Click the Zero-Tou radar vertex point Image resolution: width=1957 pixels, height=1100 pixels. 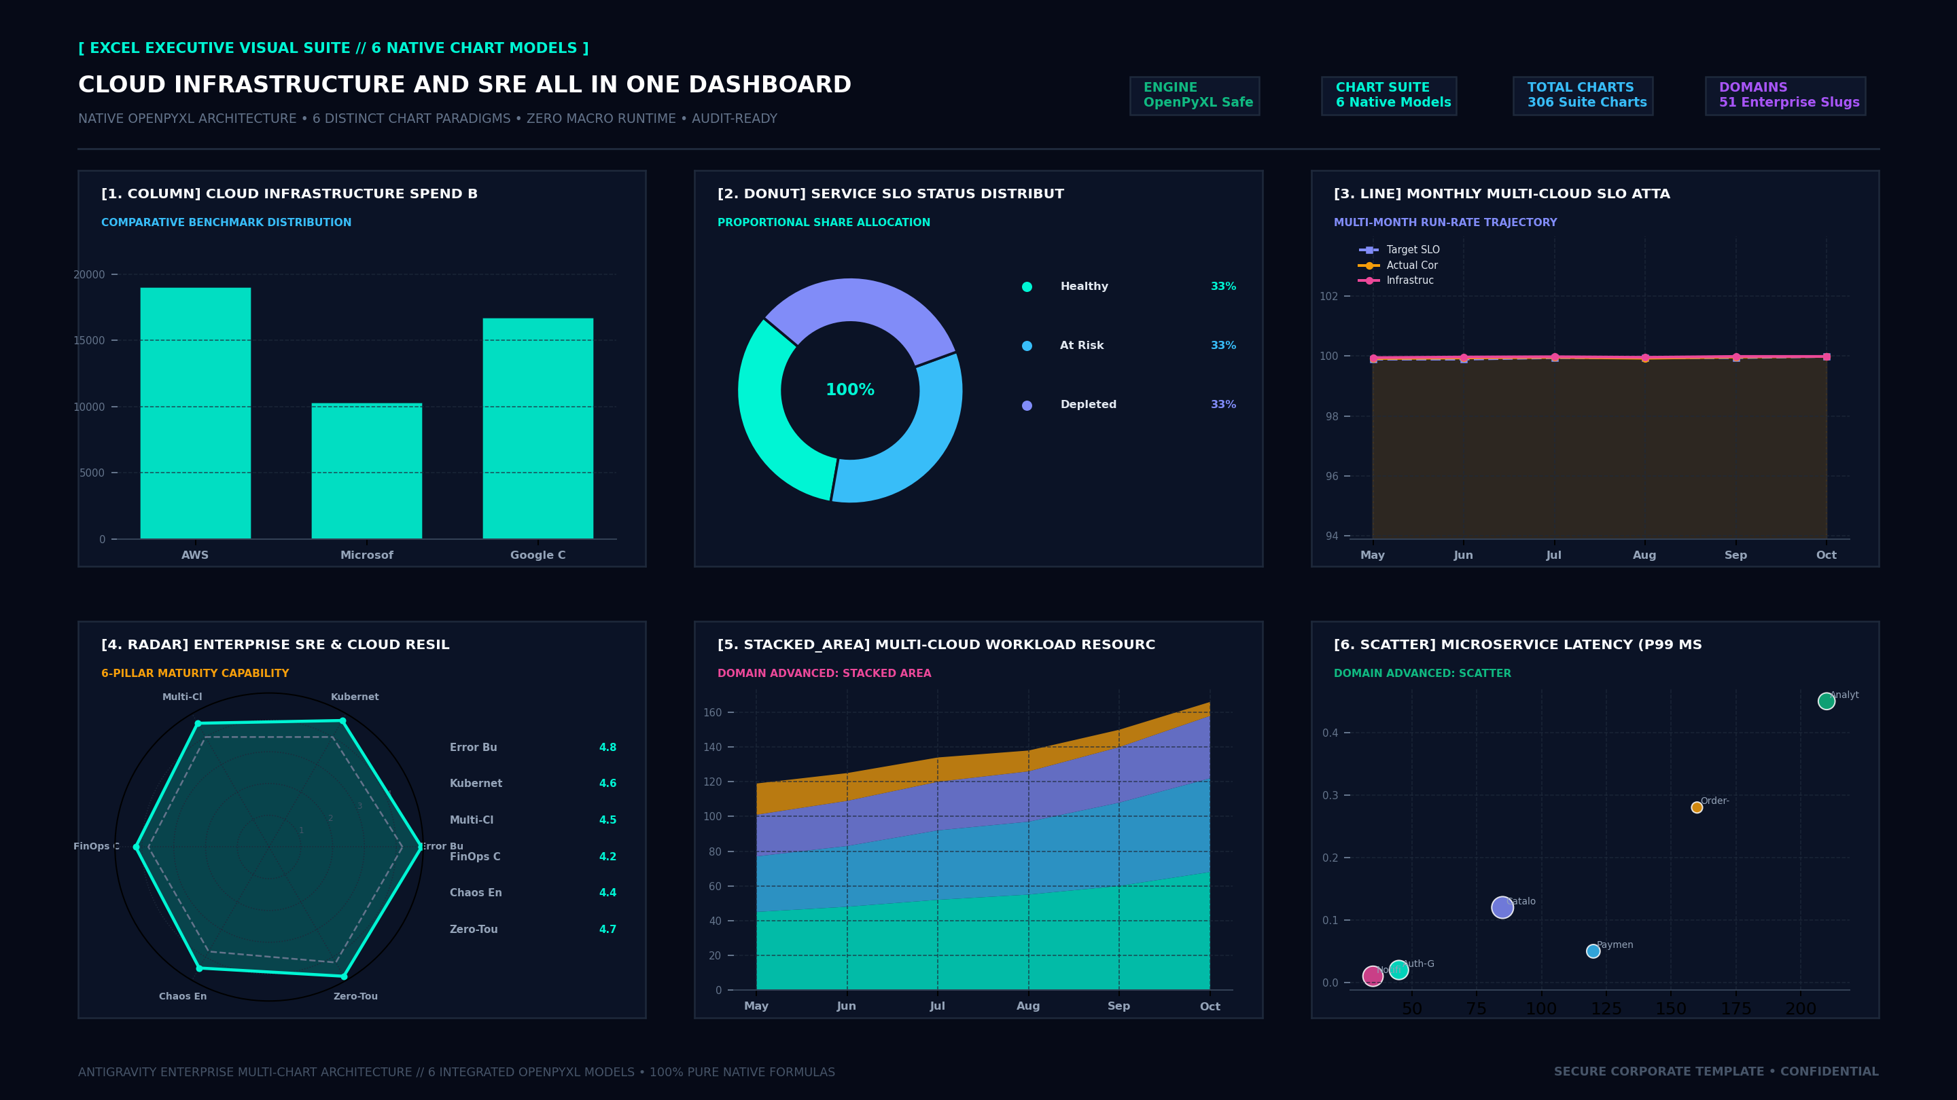344,976
